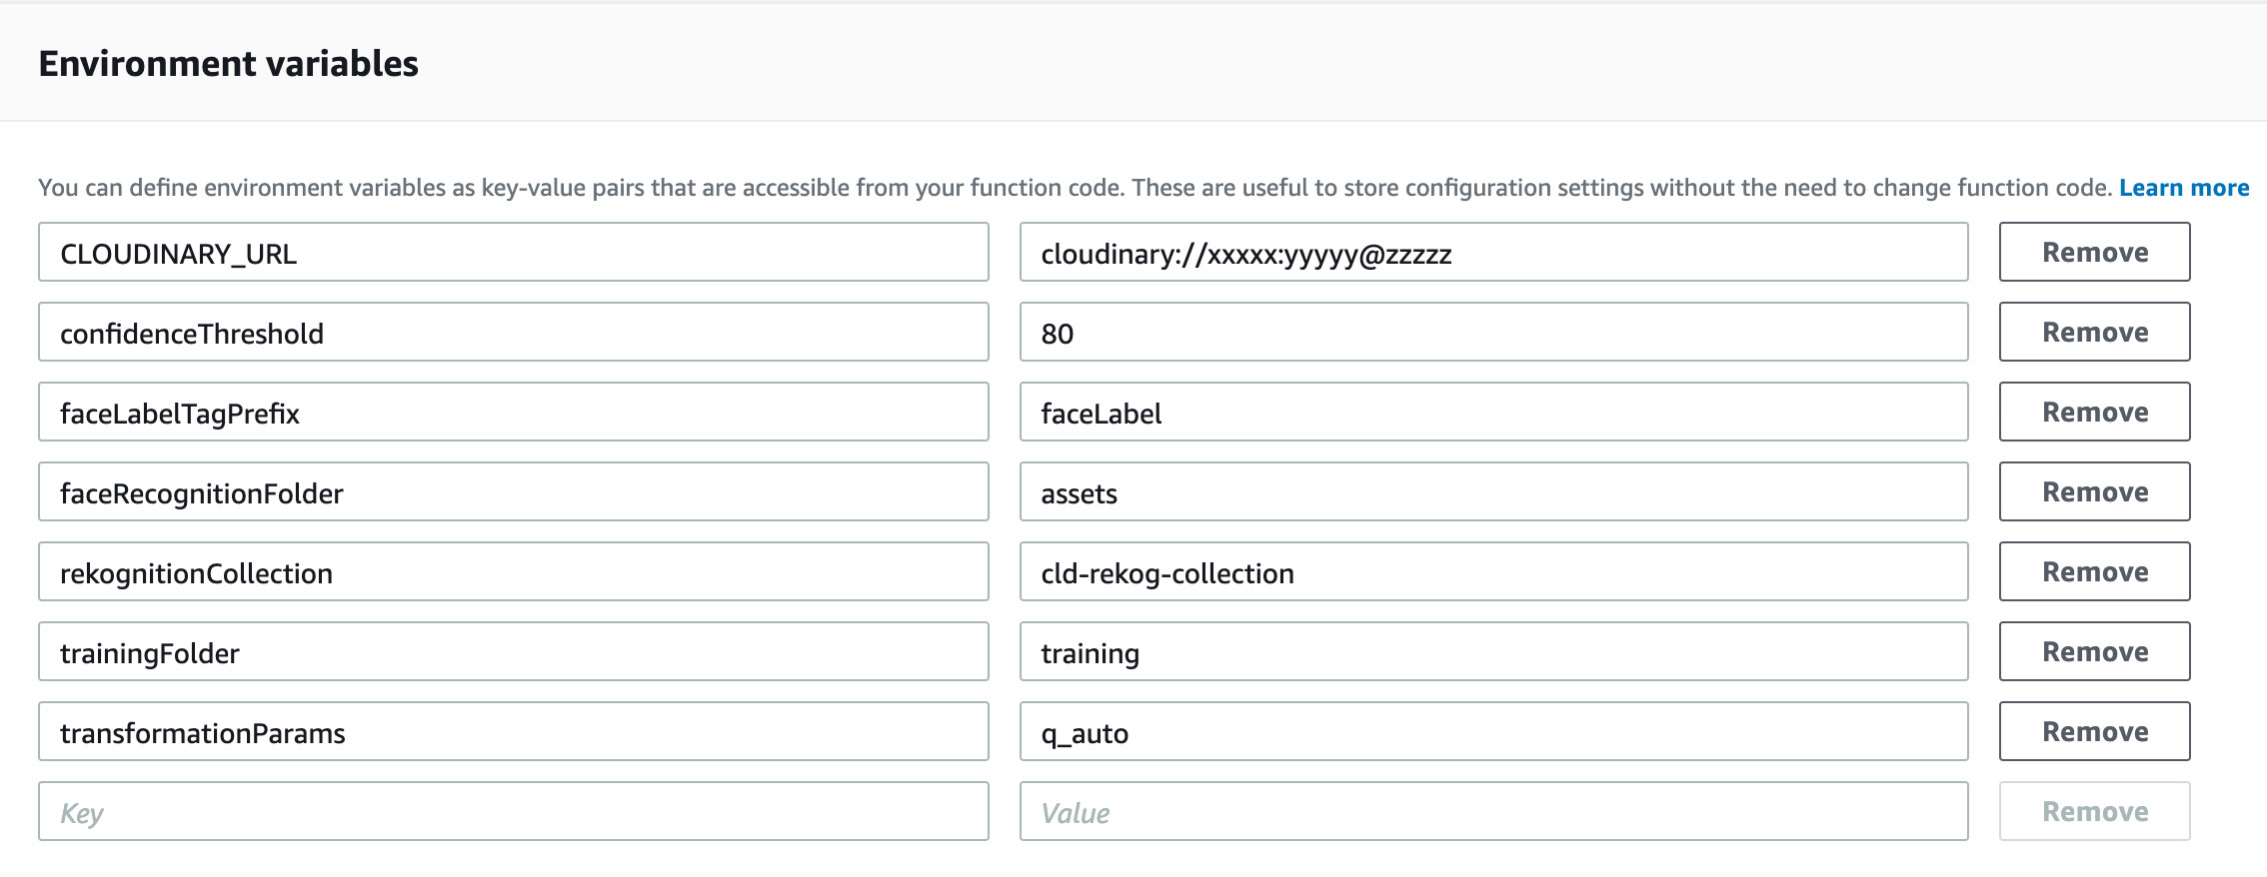Remove the rekognitionCollection environment variable
This screenshot has width=2267, height=877.
click(2094, 571)
